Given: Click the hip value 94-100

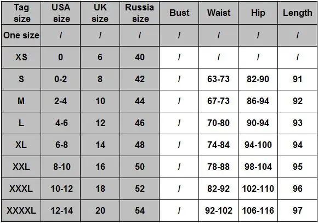Looking at the screenshot, I should coord(258,145).
